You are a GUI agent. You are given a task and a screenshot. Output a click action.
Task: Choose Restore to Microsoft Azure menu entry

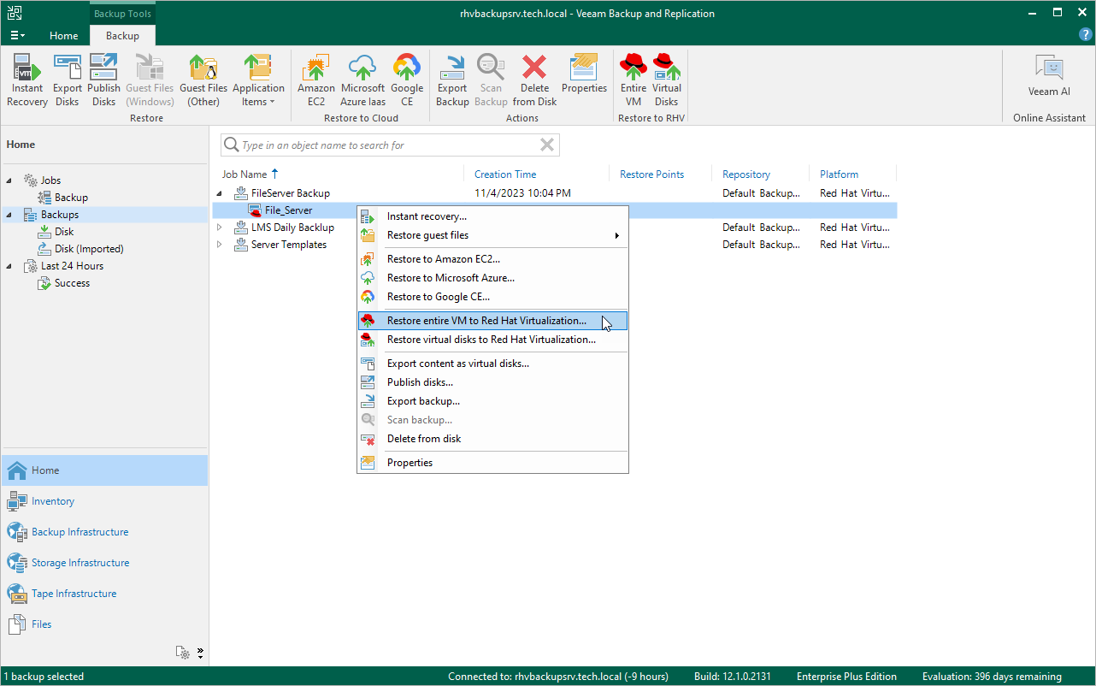(x=492, y=278)
